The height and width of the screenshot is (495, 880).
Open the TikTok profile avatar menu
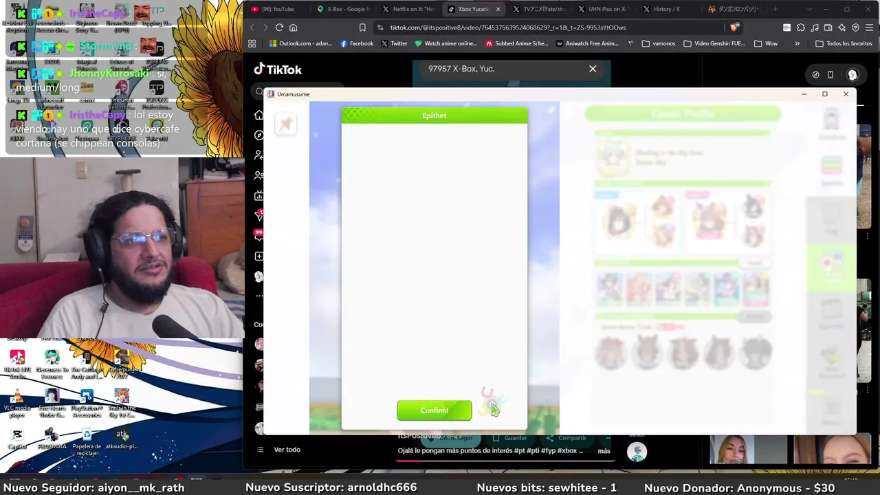click(x=852, y=75)
